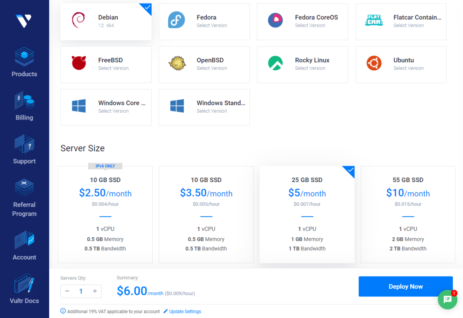Open the Products section icon

point(24,57)
